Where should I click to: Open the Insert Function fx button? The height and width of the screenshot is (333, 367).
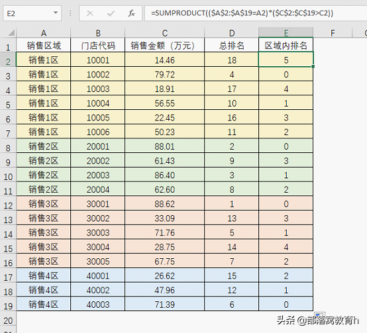(131, 13)
